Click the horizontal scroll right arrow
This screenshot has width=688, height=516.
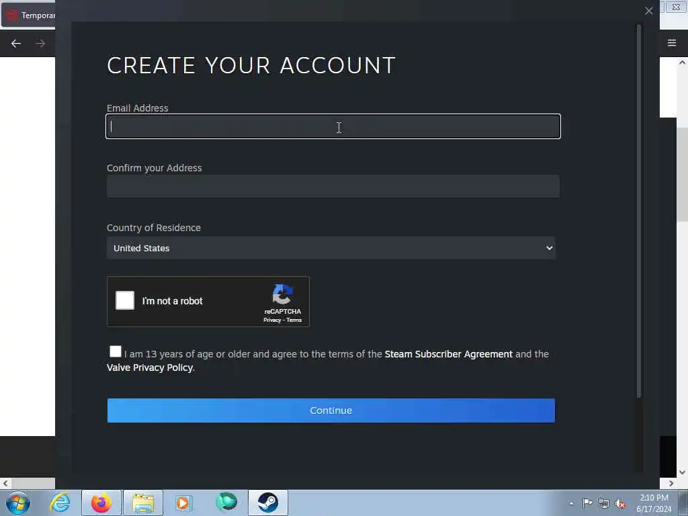coord(671,484)
